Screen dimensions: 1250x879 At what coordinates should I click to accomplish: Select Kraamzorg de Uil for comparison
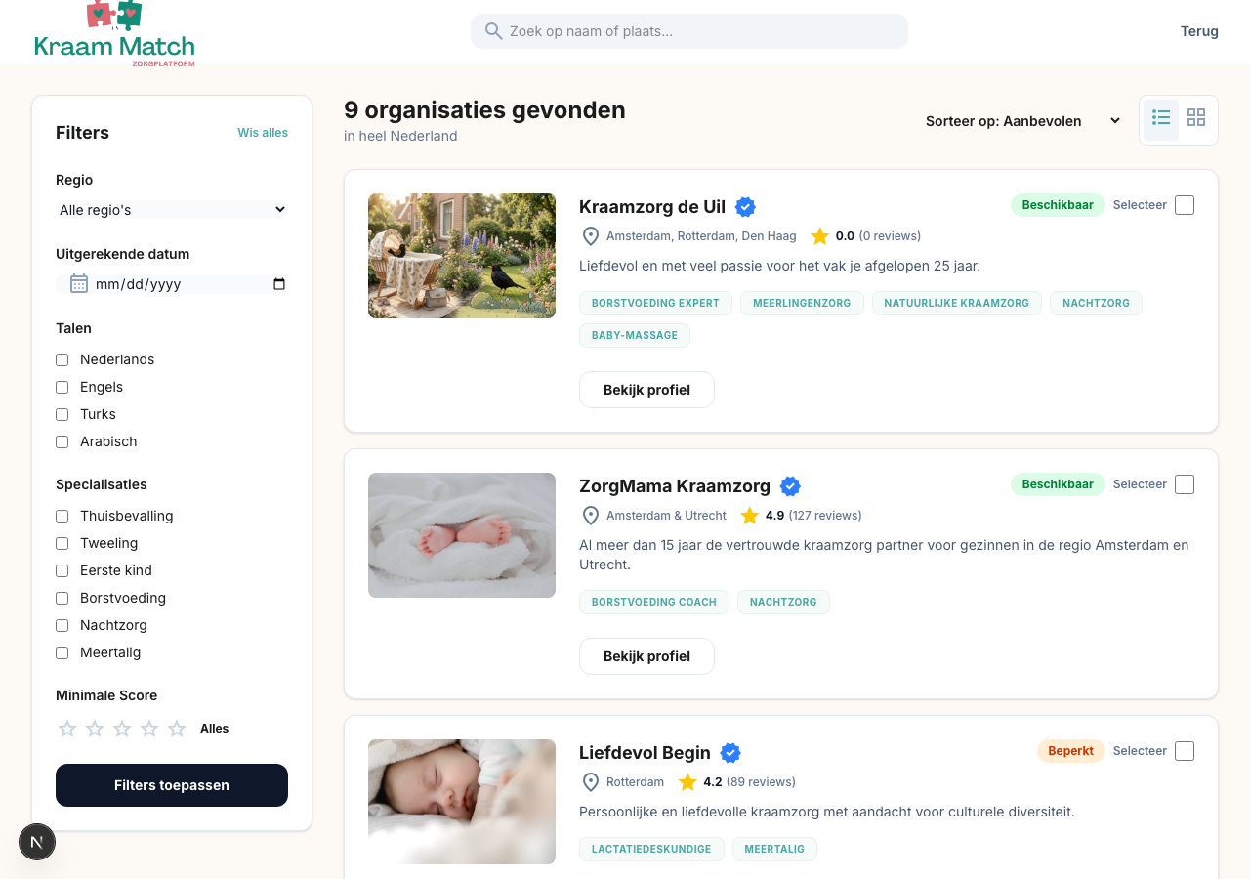pos(1185,205)
